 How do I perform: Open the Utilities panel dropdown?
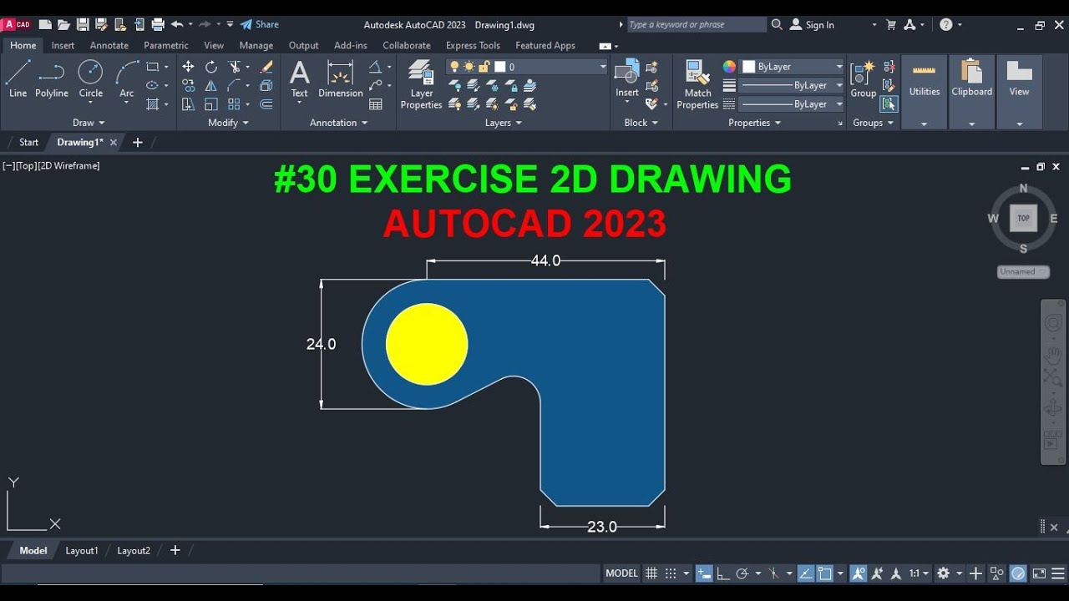coord(924,92)
